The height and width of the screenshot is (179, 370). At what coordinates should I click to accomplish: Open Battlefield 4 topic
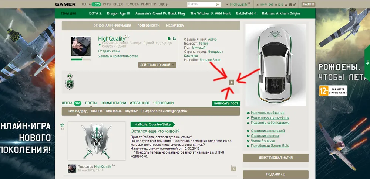(x=246, y=13)
